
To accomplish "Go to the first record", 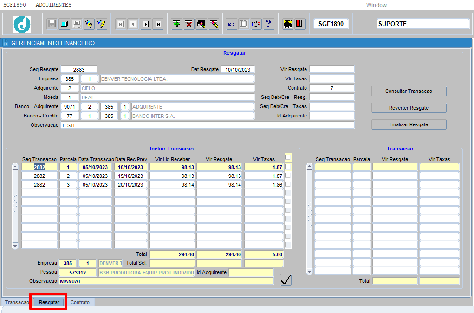I will [121, 24].
